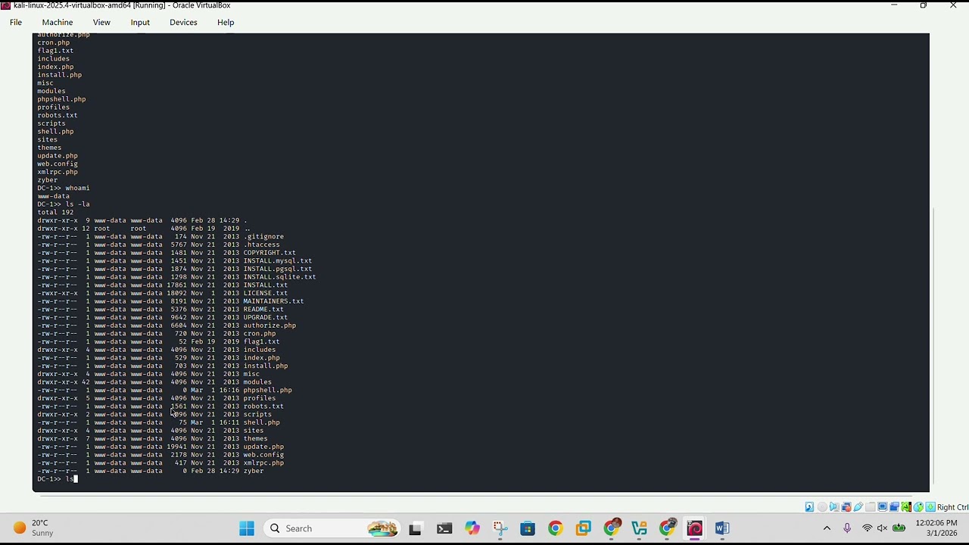Image resolution: width=969 pixels, height=545 pixels.
Task: Open the 20°C Sunny weather widget
Action: pyautogui.click(x=33, y=528)
